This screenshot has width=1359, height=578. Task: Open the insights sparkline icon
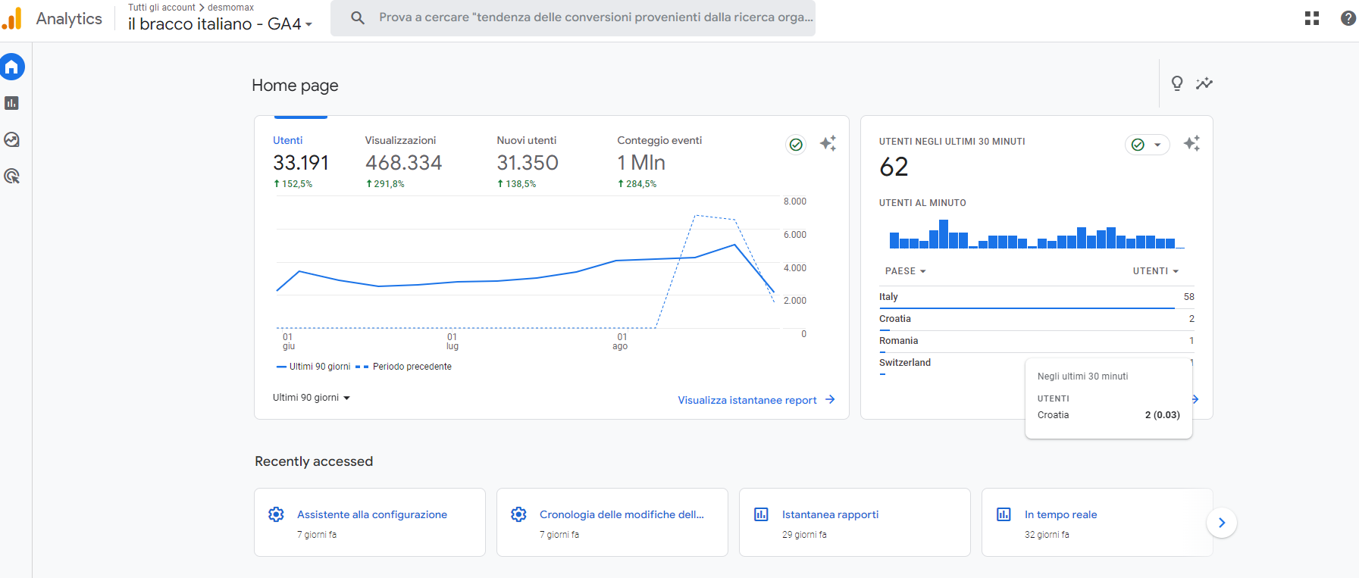click(x=1204, y=83)
